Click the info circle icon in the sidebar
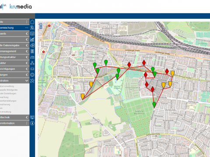The image size is (210, 157). point(32,123)
